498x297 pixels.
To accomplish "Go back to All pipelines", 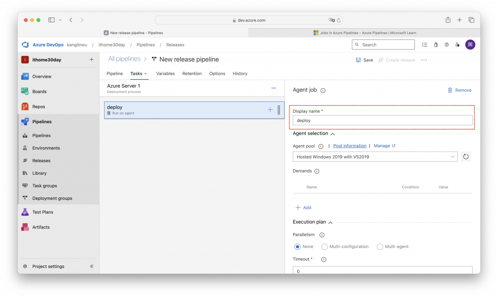I will click(x=124, y=59).
